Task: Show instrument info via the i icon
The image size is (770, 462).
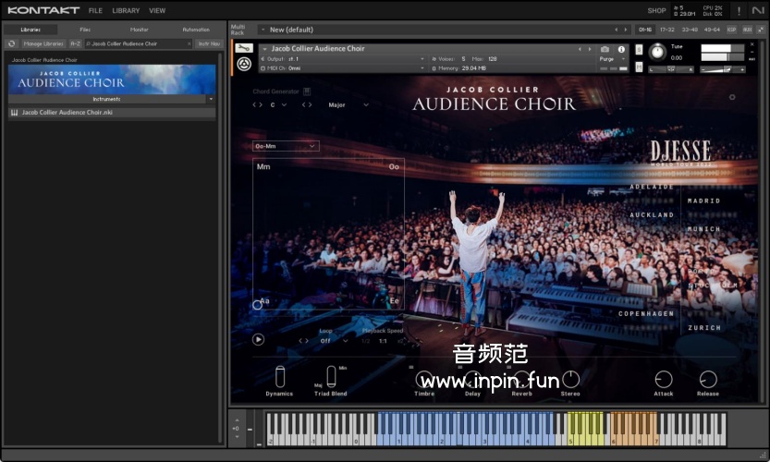Action: 621,49
